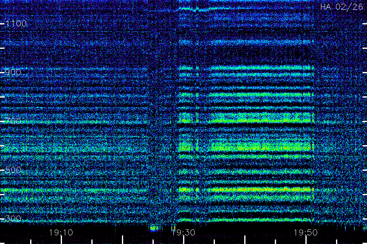
Task: Click the 19:50 time axis label
Action: click(x=306, y=233)
